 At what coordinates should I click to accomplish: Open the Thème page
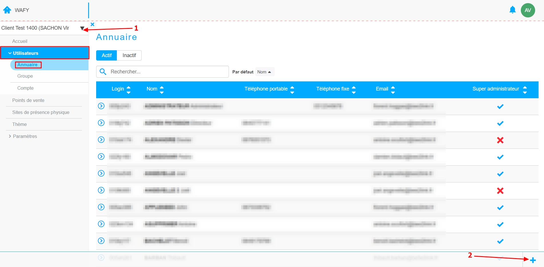19,124
